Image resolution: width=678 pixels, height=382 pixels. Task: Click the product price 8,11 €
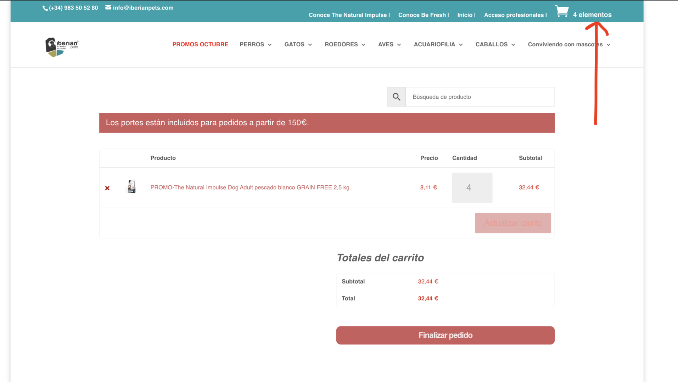click(x=428, y=187)
